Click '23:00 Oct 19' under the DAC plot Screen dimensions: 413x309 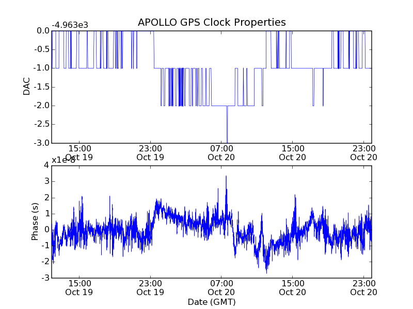(150, 153)
